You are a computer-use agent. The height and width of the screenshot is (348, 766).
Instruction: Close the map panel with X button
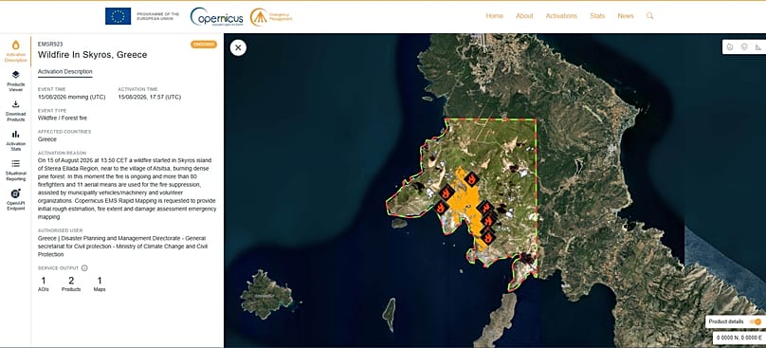(238, 47)
